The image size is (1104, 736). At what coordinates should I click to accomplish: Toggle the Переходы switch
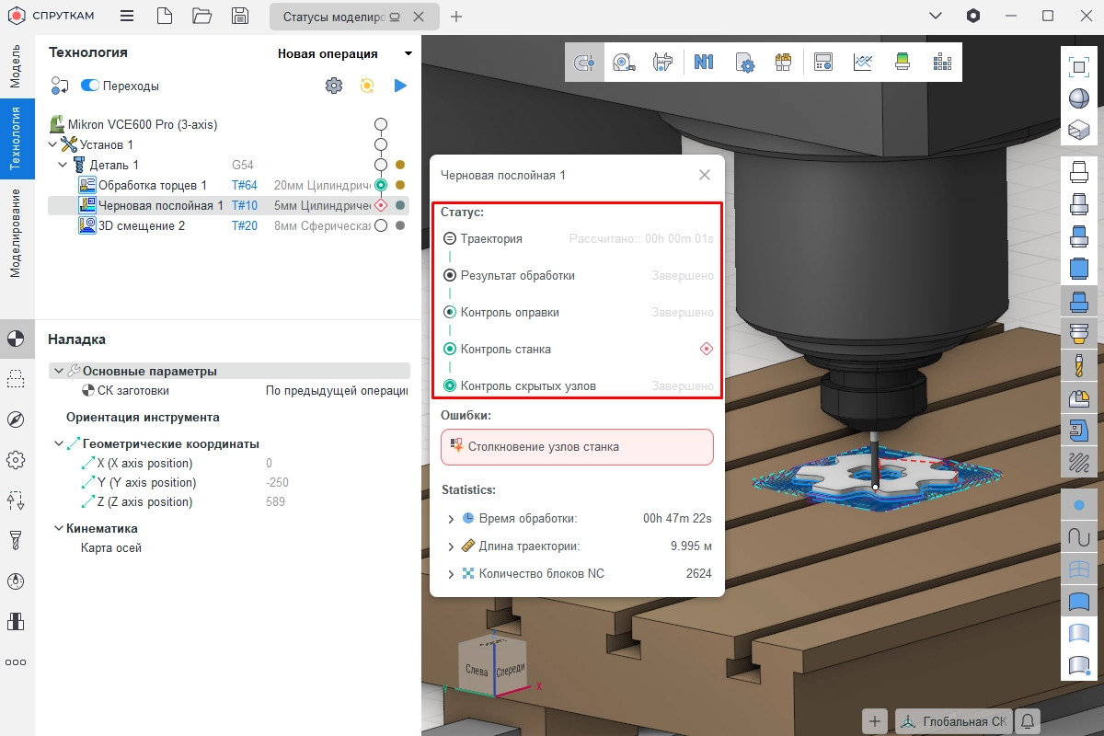click(x=90, y=86)
